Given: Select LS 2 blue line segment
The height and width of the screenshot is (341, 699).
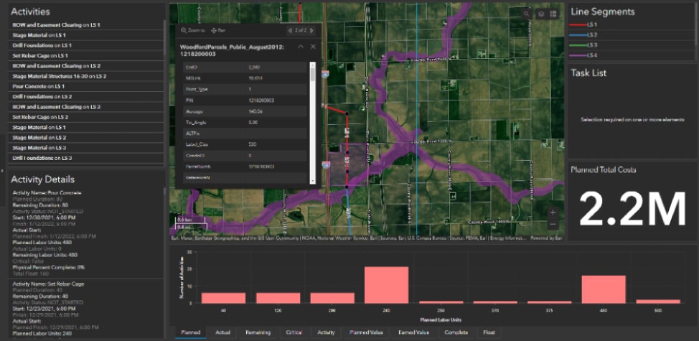Looking at the screenshot, I should [632, 34].
